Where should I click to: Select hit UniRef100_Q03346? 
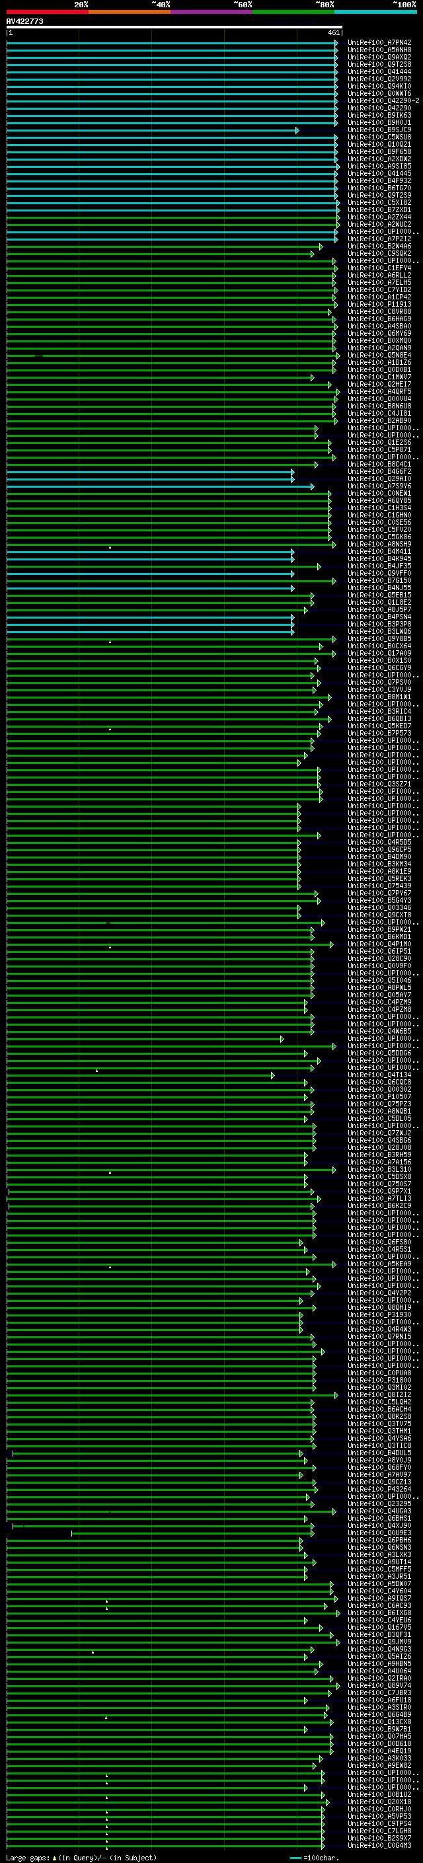pos(379,907)
